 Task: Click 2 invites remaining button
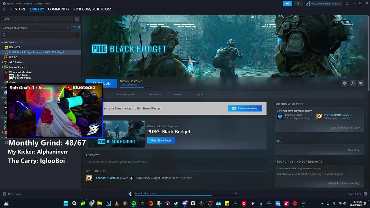(x=245, y=108)
